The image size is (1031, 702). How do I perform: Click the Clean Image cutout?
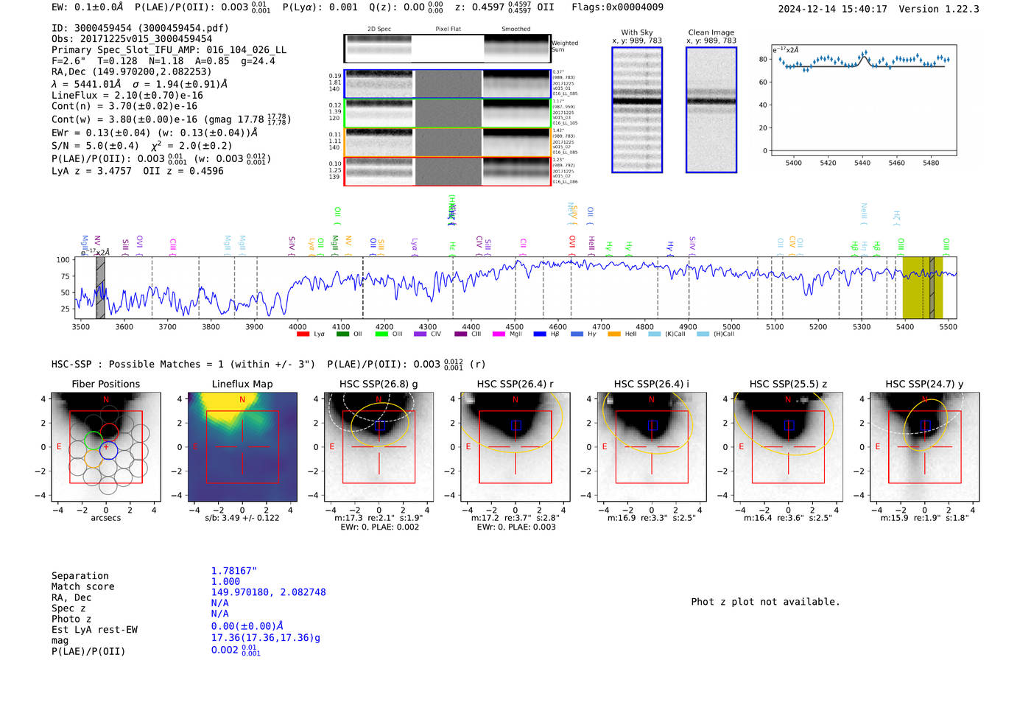[x=711, y=110]
